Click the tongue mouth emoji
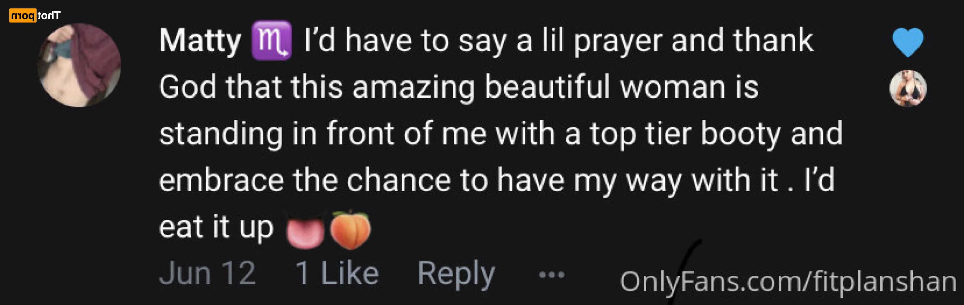Viewport: 964px width, 305px height. point(305,231)
